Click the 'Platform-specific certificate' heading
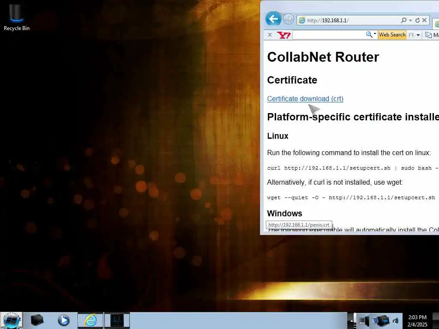439x329 pixels. coord(353,117)
